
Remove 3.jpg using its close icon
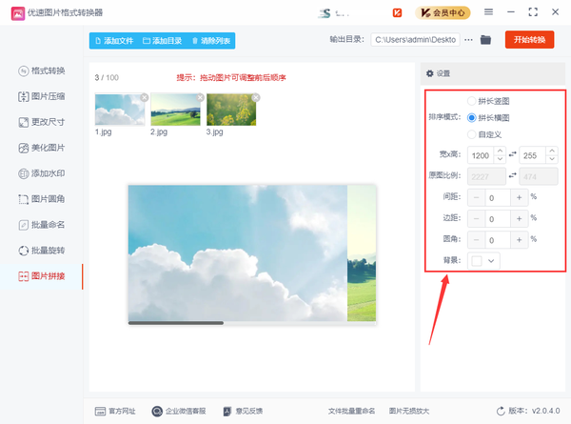click(255, 96)
